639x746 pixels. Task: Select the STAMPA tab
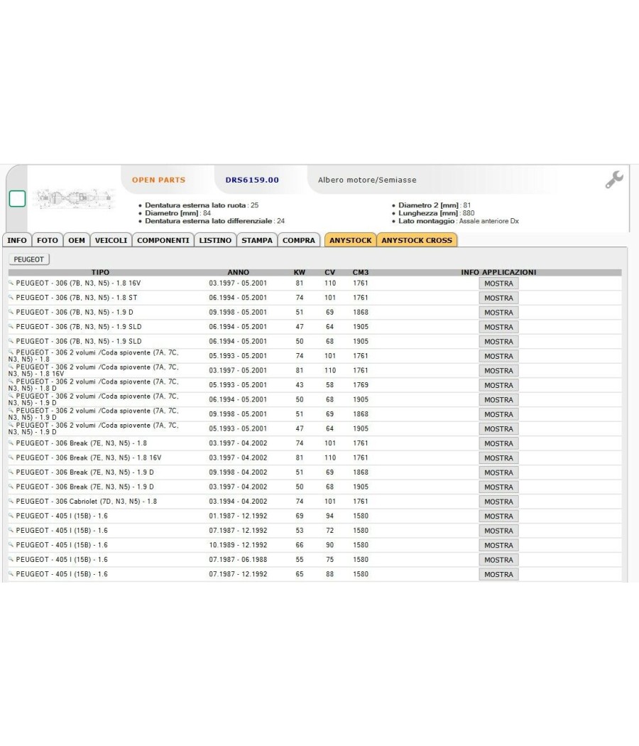[x=257, y=240]
